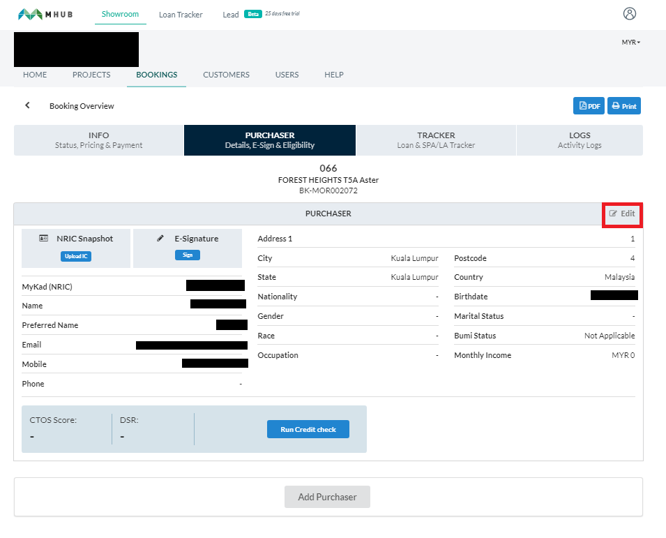666x538 pixels.
Task: Click the Birthdate label
Action: pos(471,296)
